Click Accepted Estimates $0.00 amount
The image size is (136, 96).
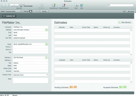[x=123, y=87]
